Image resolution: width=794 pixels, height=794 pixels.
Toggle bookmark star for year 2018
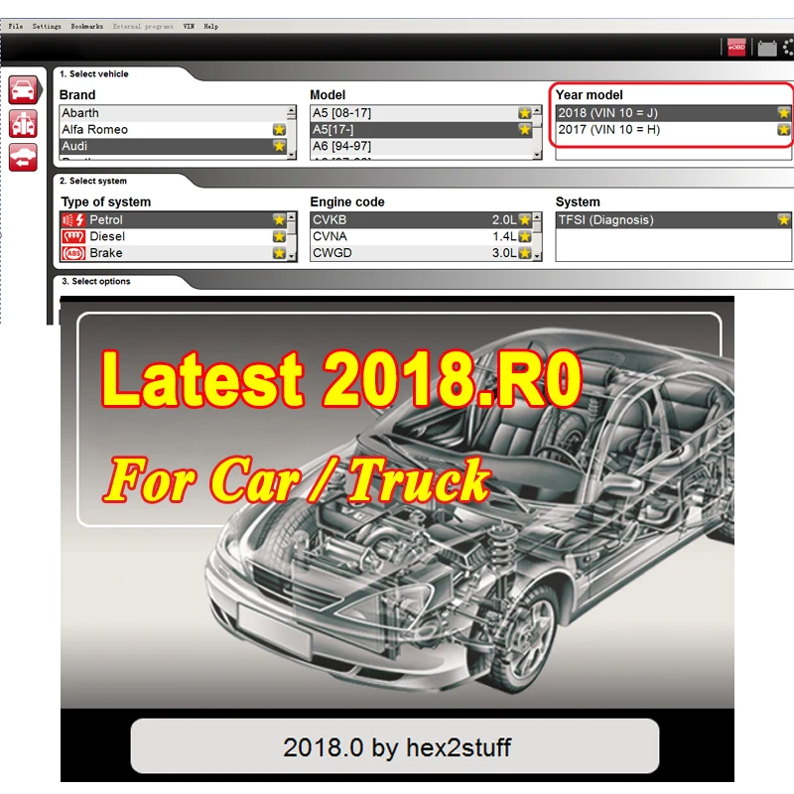783,113
